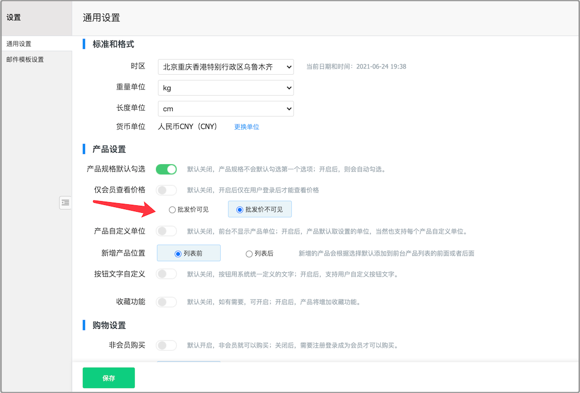Switch on the 收藏功能 toggle

(x=166, y=302)
